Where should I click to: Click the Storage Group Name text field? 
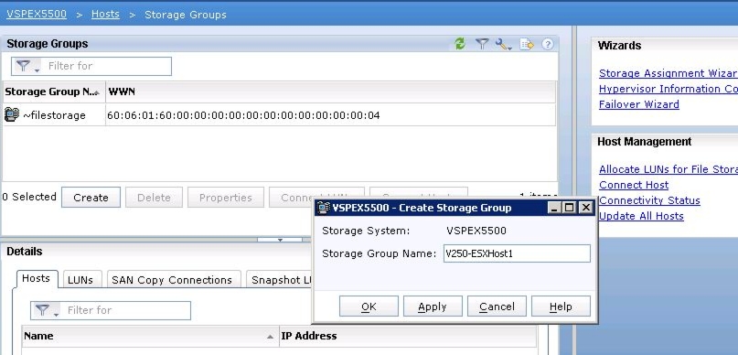[x=517, y=253]
